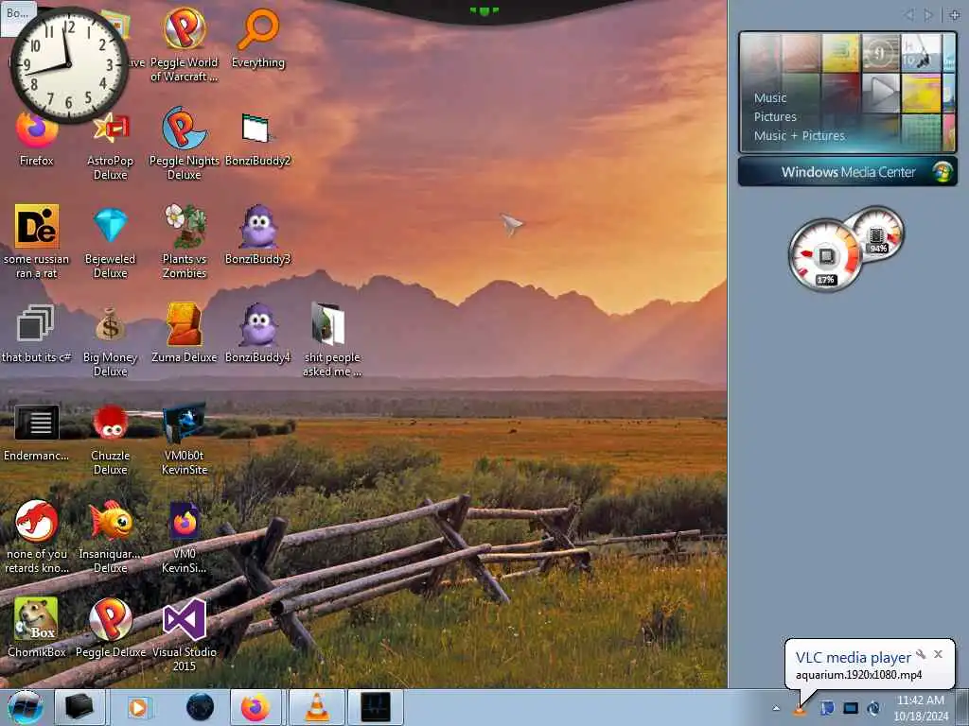Viewport: 969px width, 726px height.
Task: Switch to VLC media player on taskbar
Action: tap(316, 707)
